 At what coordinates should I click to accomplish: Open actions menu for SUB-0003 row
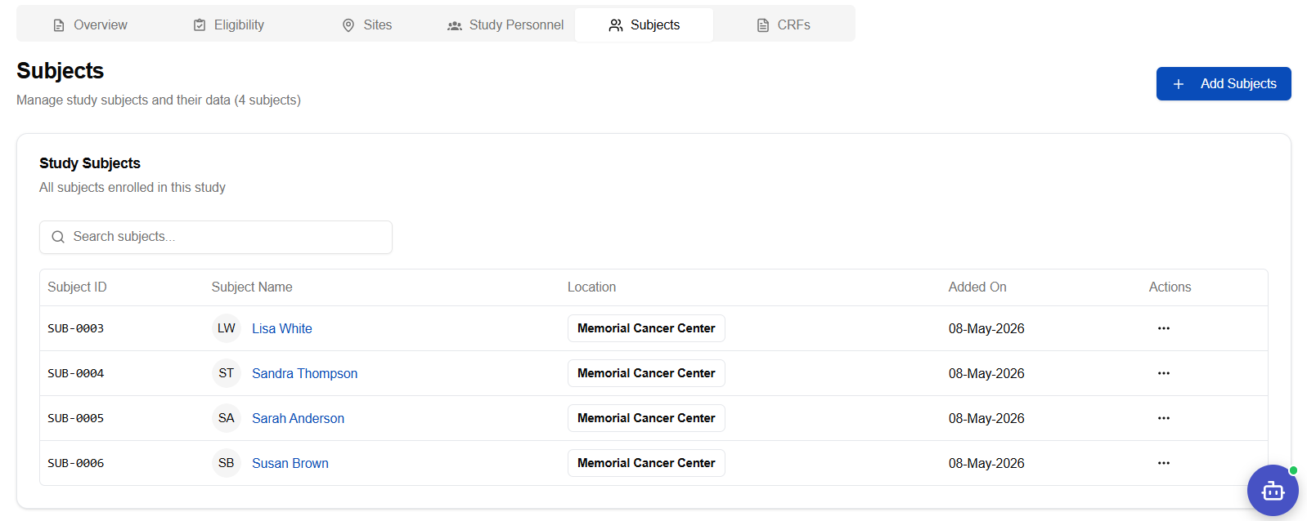1164,328
